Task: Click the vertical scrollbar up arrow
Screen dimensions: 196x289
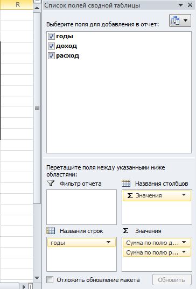Action: pos(37,8)
